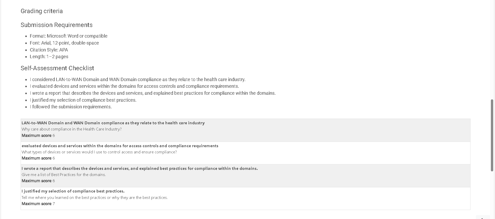Click the vertical scrollbar thumb
The height and width of the screenshot is (219, 495).
click(492, 135)
